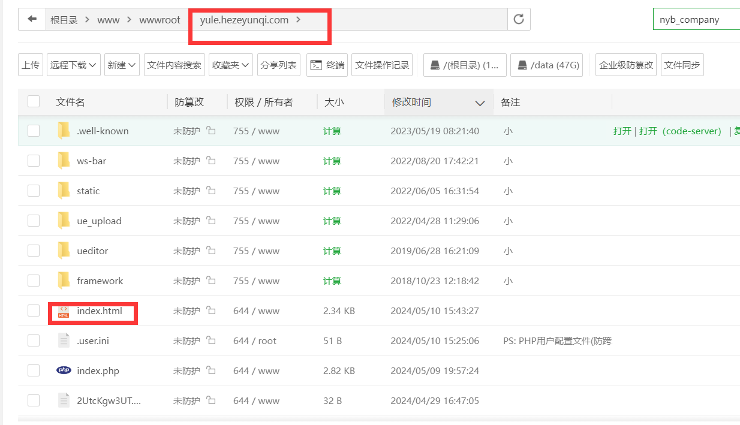Check the ws-bar folder checkbox
The image size is (740, 425).
[34, 161]
